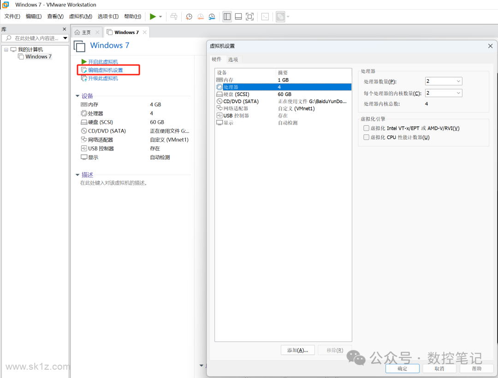
Task: Open the 每个处理器的内核数量(C) dropdown
Action: click(444, 93)
